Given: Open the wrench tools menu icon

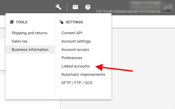Looking at the screenshot, I should [x=58, y=7].
